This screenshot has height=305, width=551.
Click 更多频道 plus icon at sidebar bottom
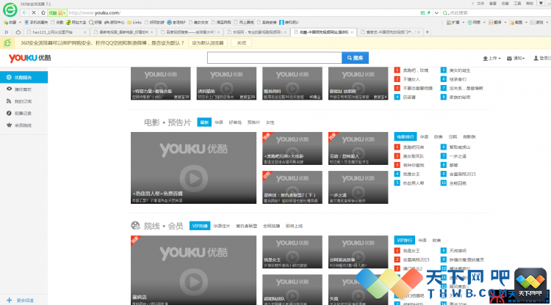9,300
